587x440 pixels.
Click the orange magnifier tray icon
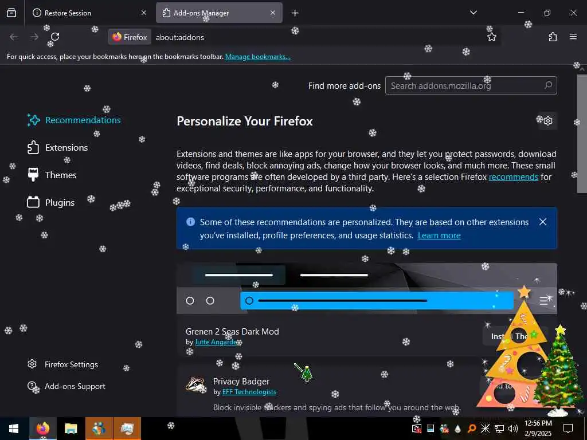pos(471,429)
